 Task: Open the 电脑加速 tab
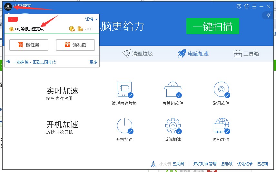click(193, 54)
